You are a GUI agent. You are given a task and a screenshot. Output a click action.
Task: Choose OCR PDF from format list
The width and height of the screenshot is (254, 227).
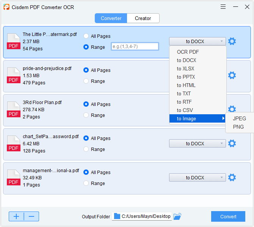pos(198,52)
